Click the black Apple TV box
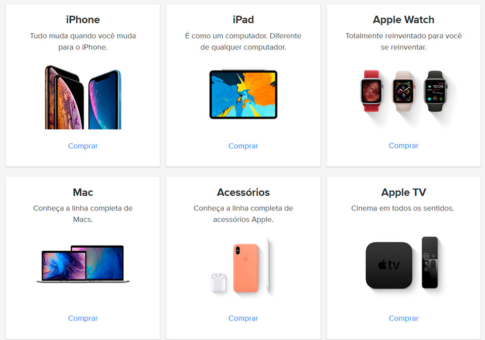 [389, 265]
